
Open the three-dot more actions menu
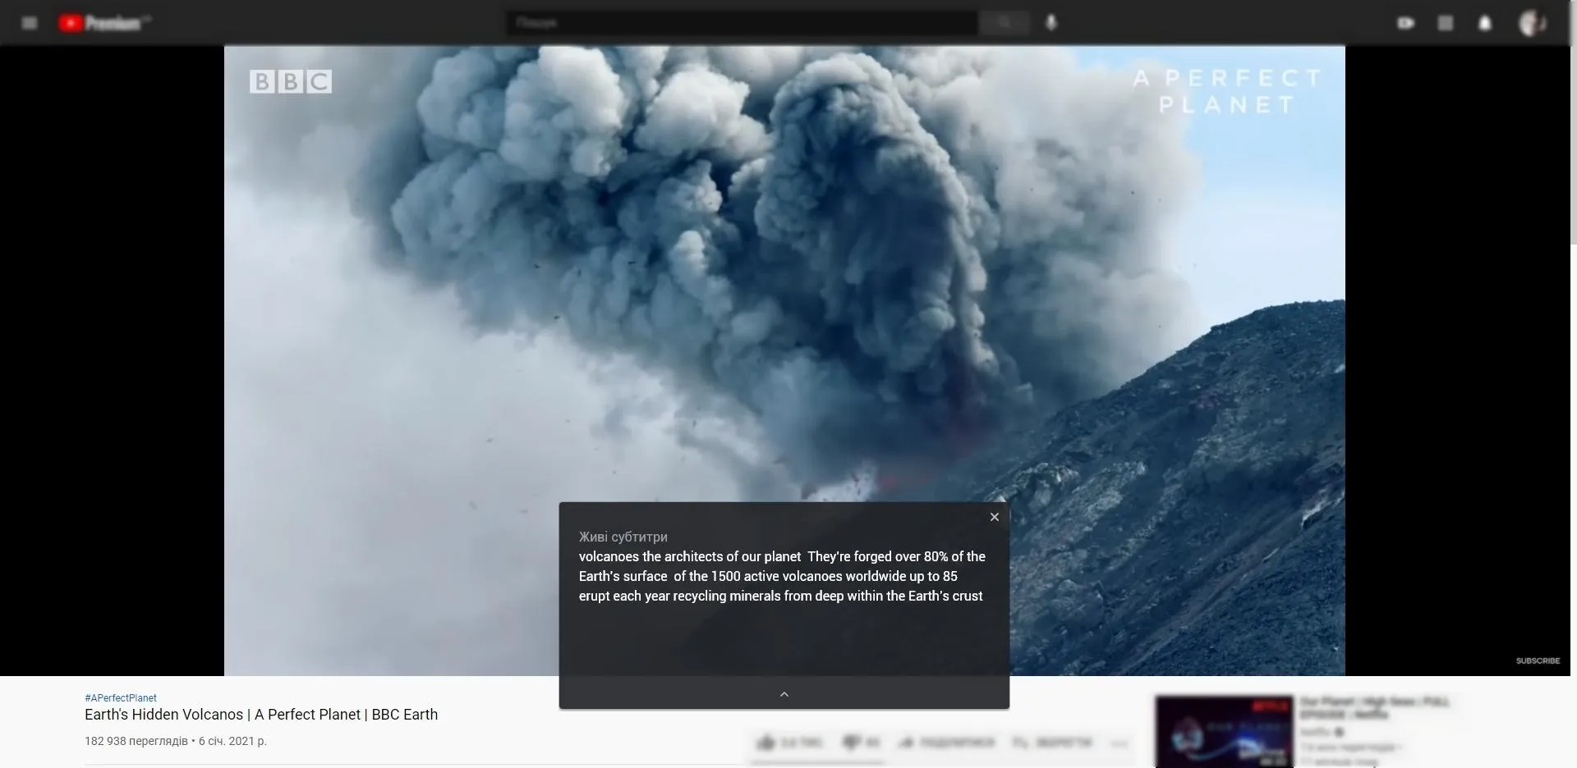click(1119, 743)
